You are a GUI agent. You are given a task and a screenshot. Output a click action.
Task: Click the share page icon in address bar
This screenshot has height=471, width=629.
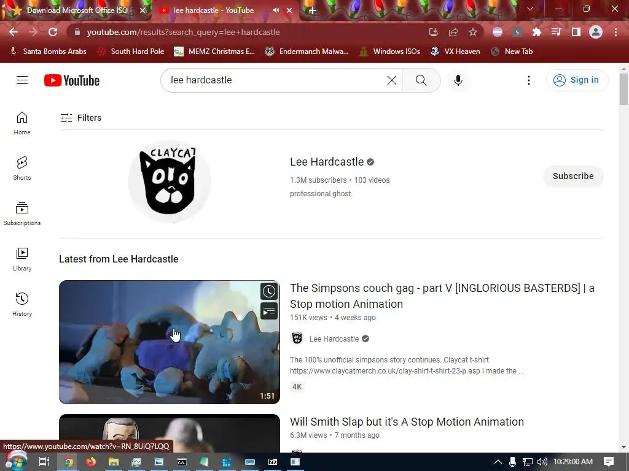click(453, 32)
